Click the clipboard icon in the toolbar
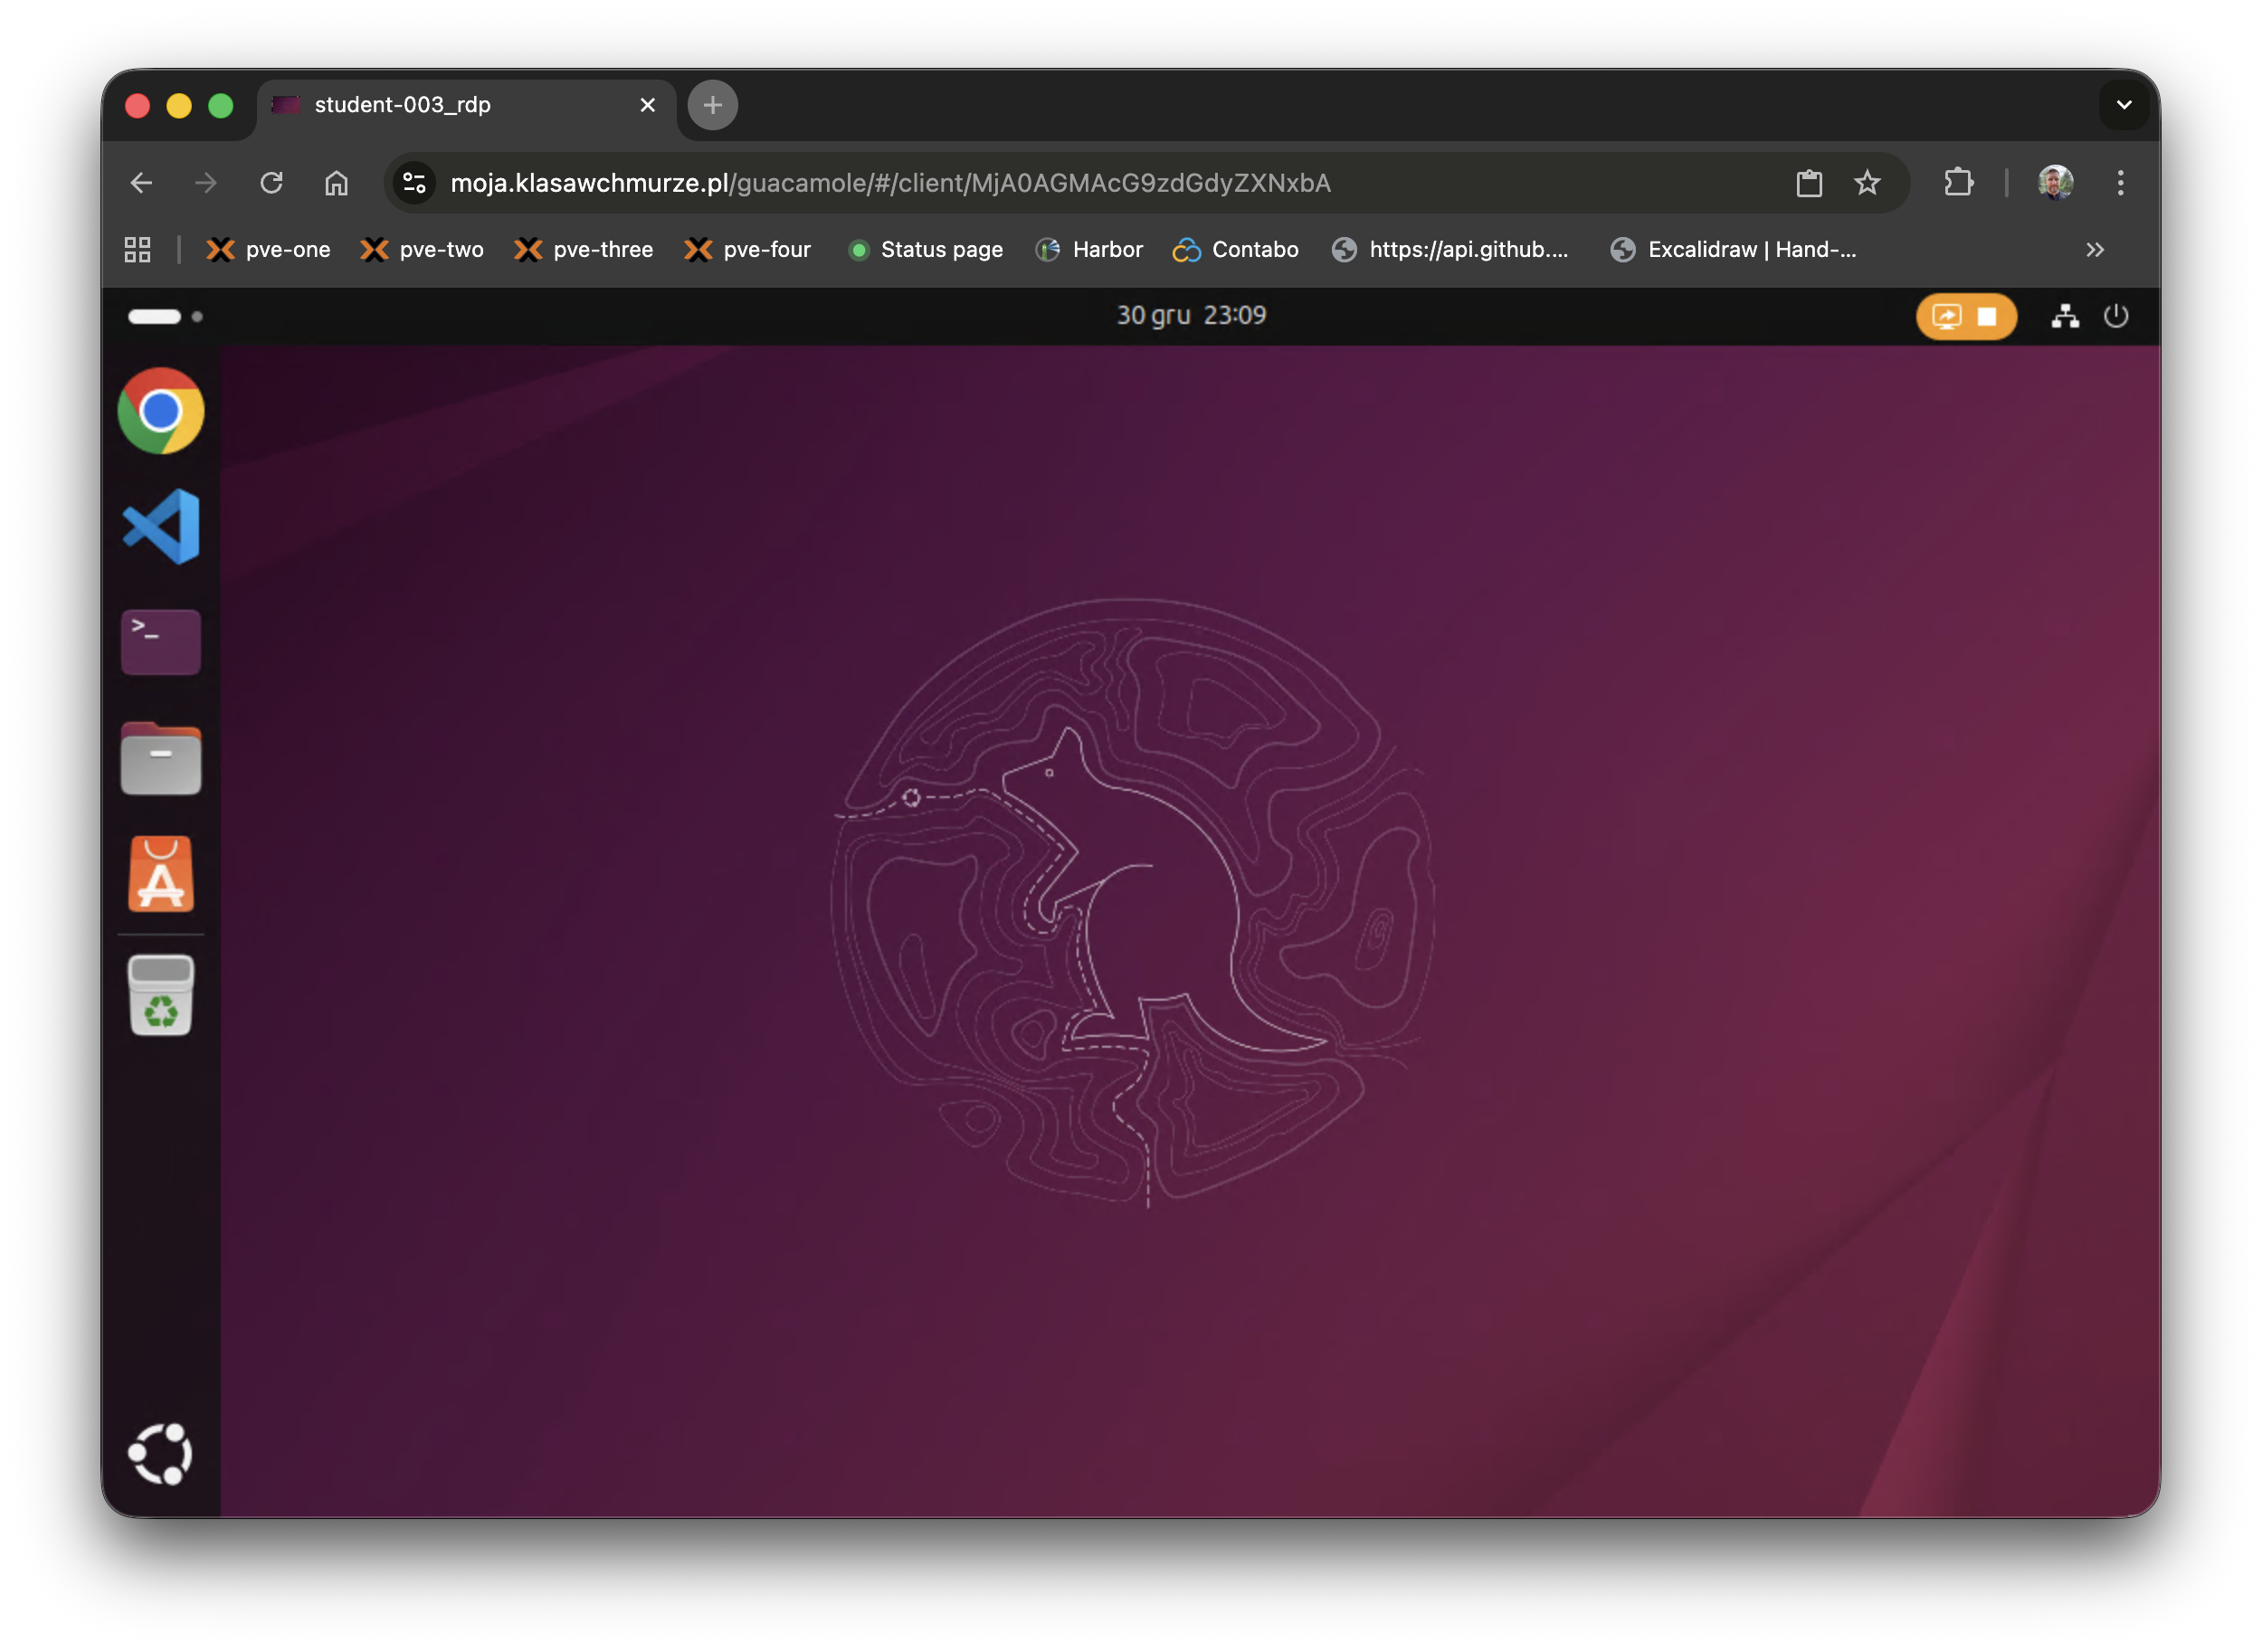 [x=1810, y=183]
